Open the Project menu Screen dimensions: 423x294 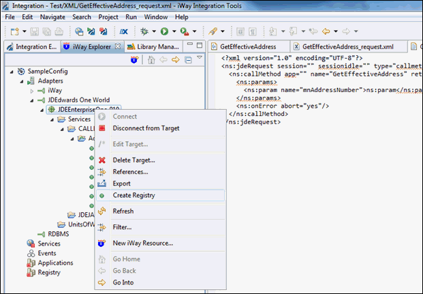(x=108, y=17)
